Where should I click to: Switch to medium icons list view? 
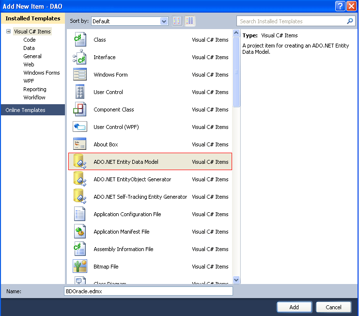click(x=190, y=21)
